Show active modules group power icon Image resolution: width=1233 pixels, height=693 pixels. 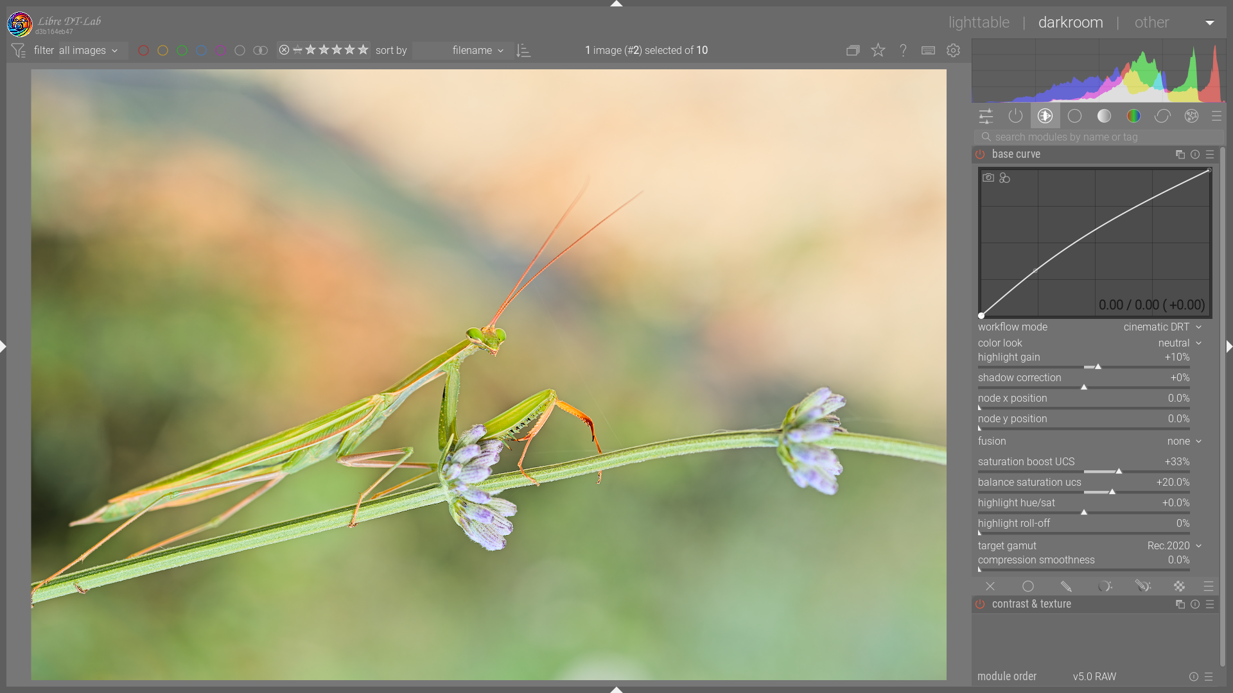pyautogui.click(x=1015, y=116)
